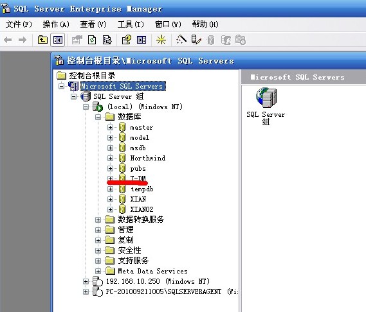The width and height of the screenshot is (366, 312).
Task: Expand the 192.168.10.250 server node
Action: click(x=86, y=281)
